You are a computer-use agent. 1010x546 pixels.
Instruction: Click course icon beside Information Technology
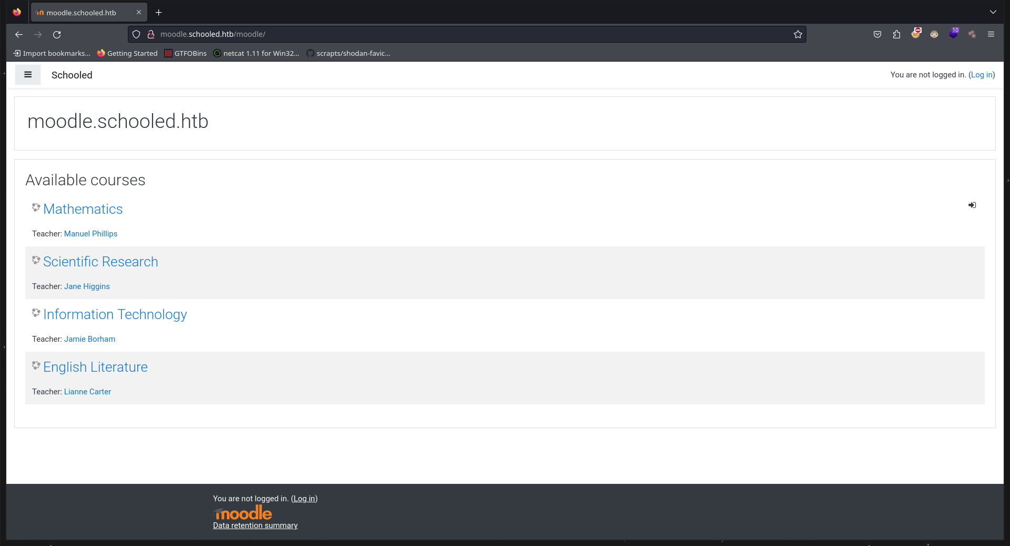[x=36, y=313]
